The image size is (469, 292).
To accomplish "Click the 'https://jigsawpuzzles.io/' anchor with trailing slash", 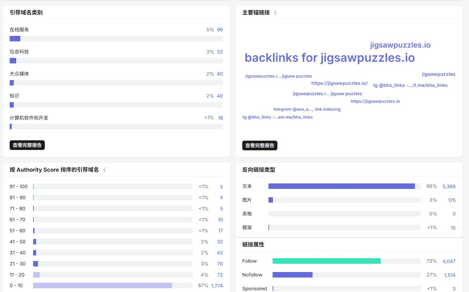I will [339, 83].
